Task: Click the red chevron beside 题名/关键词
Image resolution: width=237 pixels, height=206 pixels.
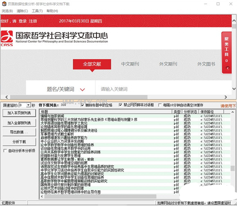Action: [x=83, y=90]
